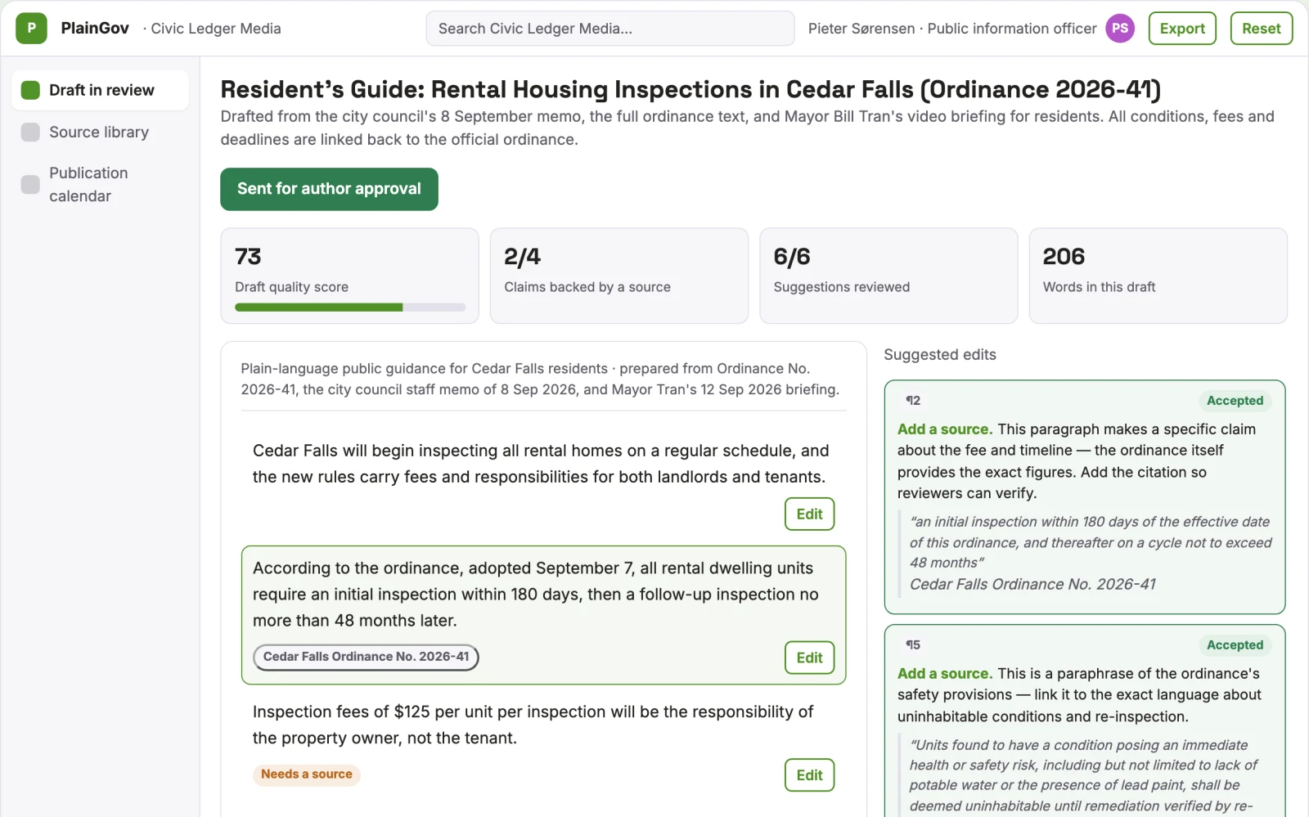
Task: Click Sent for author approval button
Action: 329,189
